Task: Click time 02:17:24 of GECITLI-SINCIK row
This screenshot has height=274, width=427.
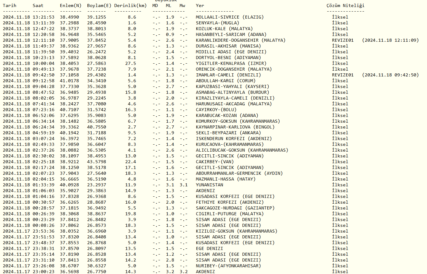Action: (x=44, y=167)
